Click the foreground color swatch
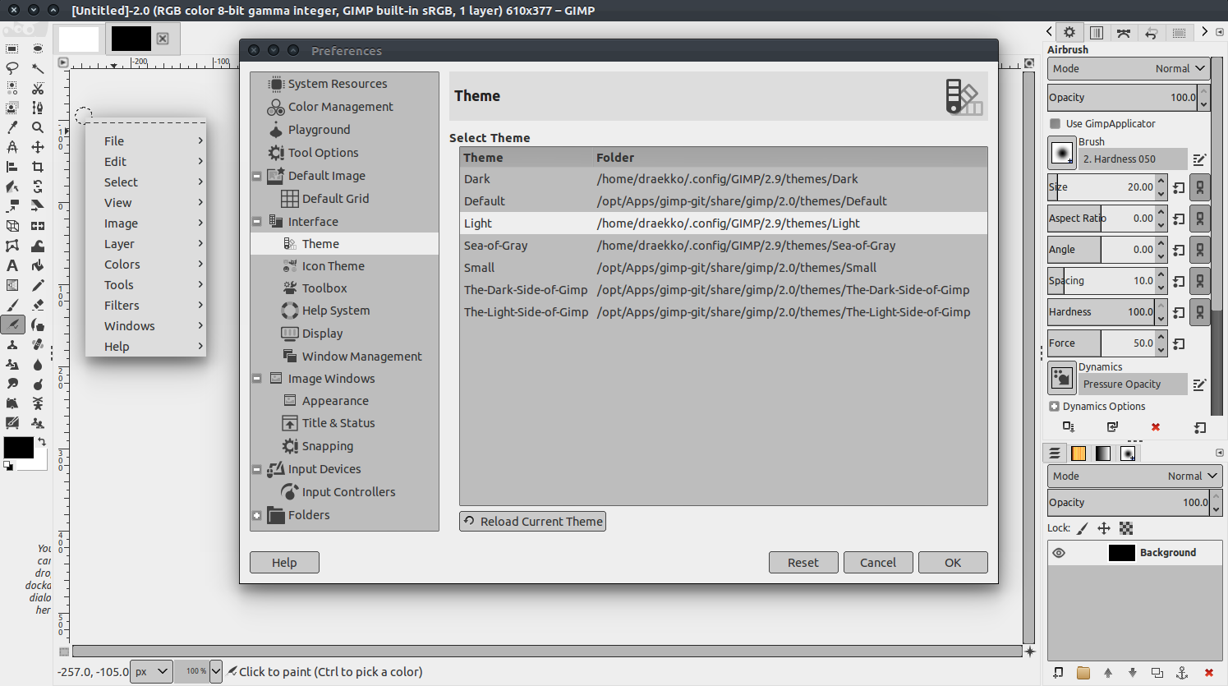1228x686 pixels. pyautogui.click(x=18, y=448)
